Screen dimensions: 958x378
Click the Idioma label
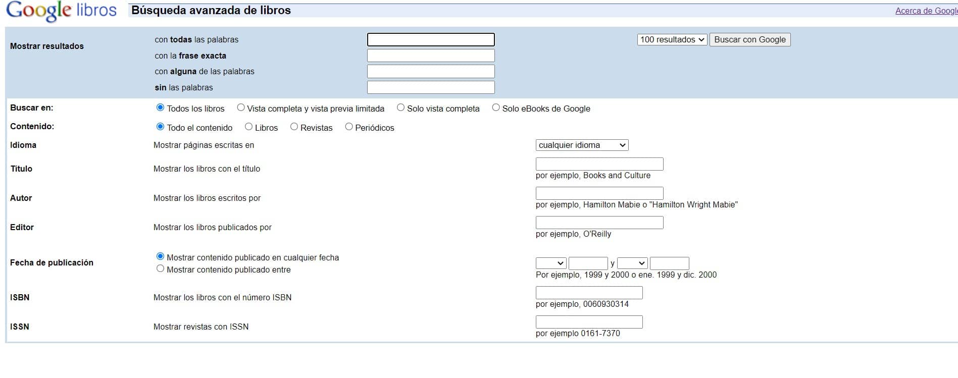23,145
